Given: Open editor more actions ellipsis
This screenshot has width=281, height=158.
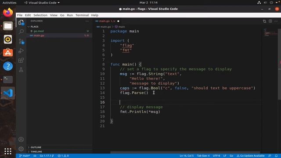Looking at the screenshot, I should pyautogui.click(x=276, y=21).
